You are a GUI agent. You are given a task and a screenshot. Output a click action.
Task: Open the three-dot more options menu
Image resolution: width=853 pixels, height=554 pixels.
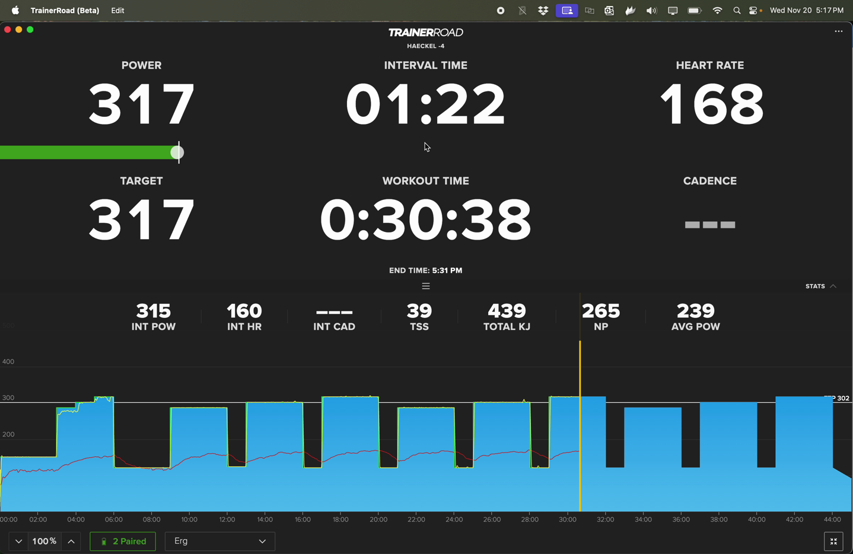click(x=838, y=31)
